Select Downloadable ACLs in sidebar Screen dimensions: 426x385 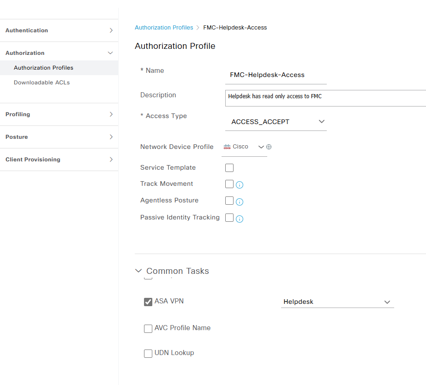pos(42,83)
